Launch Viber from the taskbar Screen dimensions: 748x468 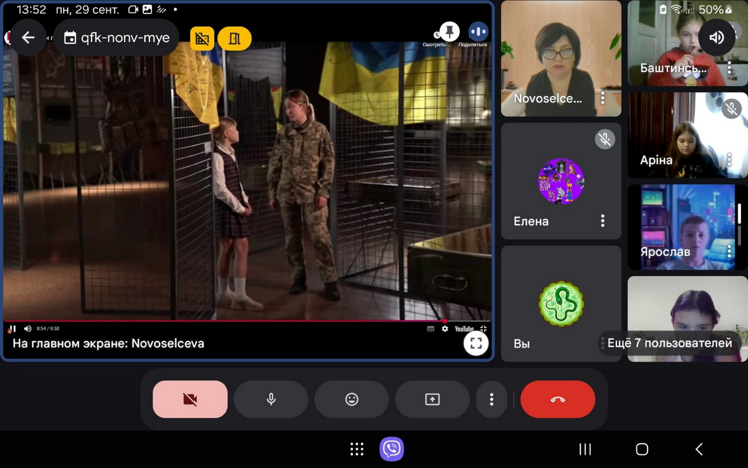pos(392,449)
